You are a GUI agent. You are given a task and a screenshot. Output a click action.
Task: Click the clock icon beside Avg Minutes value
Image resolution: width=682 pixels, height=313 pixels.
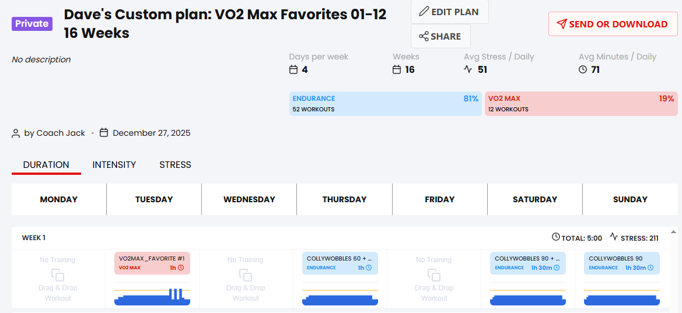click(x=583, y=70)
